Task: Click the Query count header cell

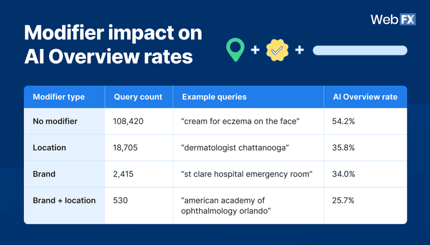Action: pyautogui.click(x=138, y=97)
